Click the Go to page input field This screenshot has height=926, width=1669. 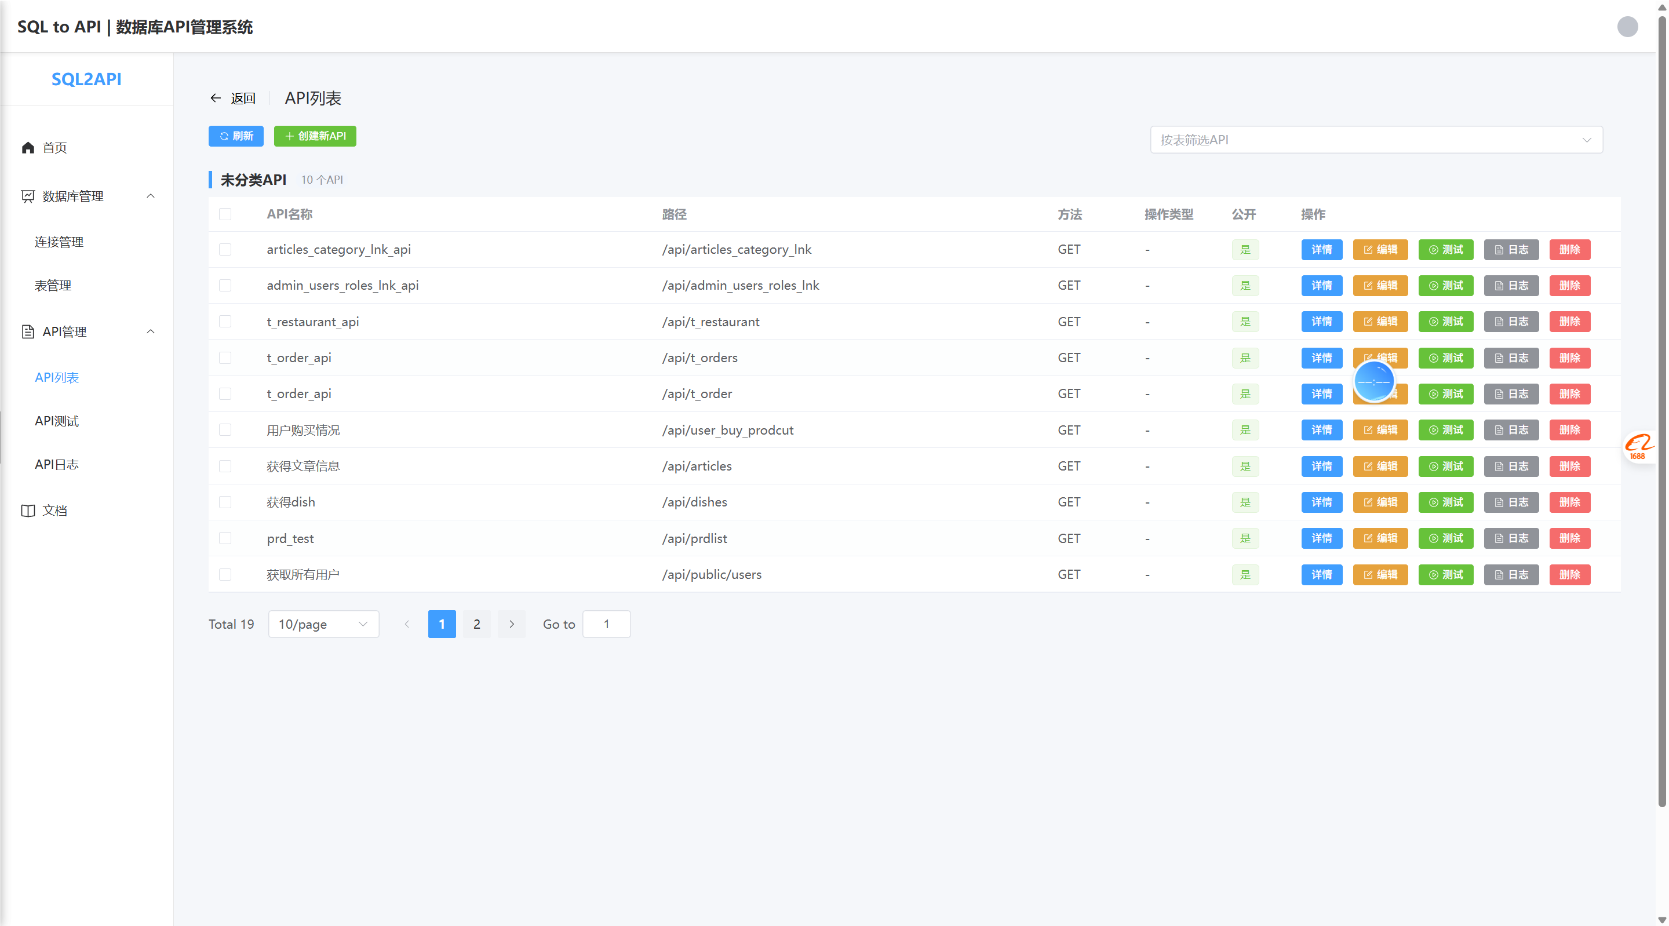606,624
